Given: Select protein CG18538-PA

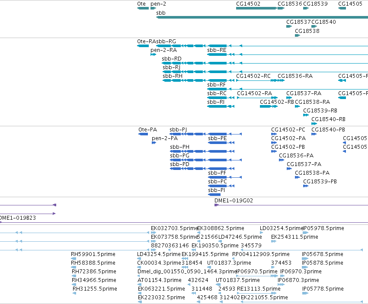Looking at the screenshot, I should click(x=298, y=177).
